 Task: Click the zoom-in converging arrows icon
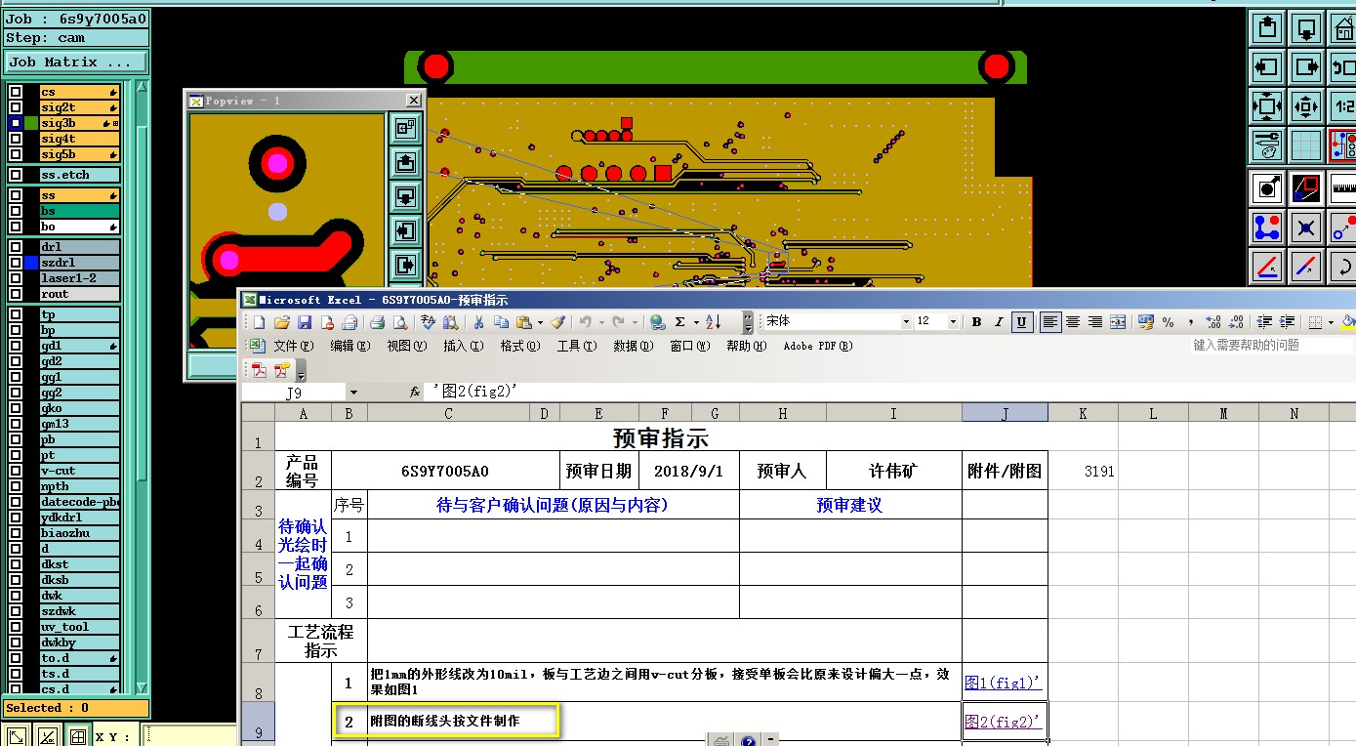(1267, 106)
